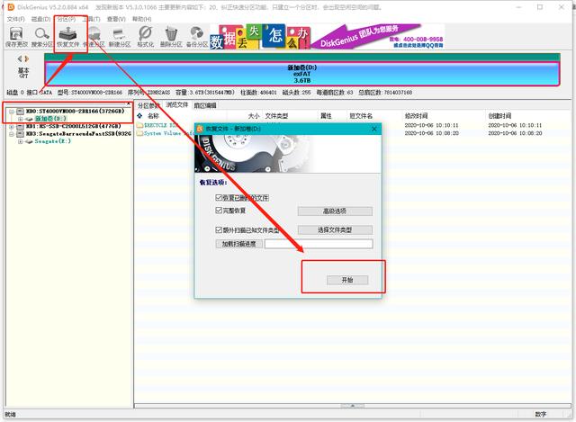Click the 数字 status bar indicator

(540, 414)
